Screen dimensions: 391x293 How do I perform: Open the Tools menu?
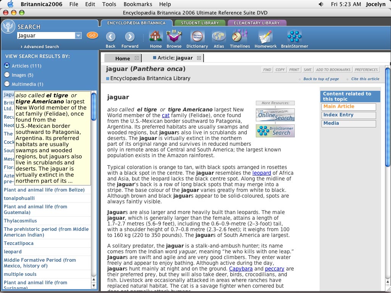tap(109, 4)
